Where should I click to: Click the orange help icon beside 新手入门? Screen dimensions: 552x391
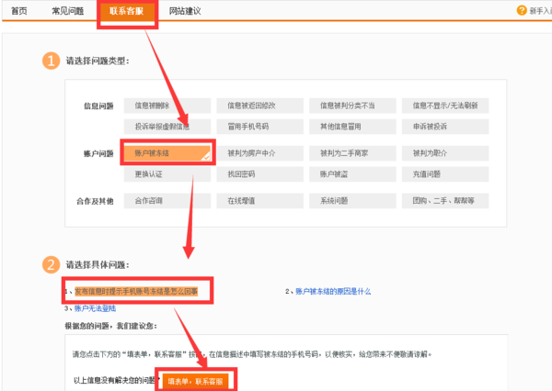point(522,11)
